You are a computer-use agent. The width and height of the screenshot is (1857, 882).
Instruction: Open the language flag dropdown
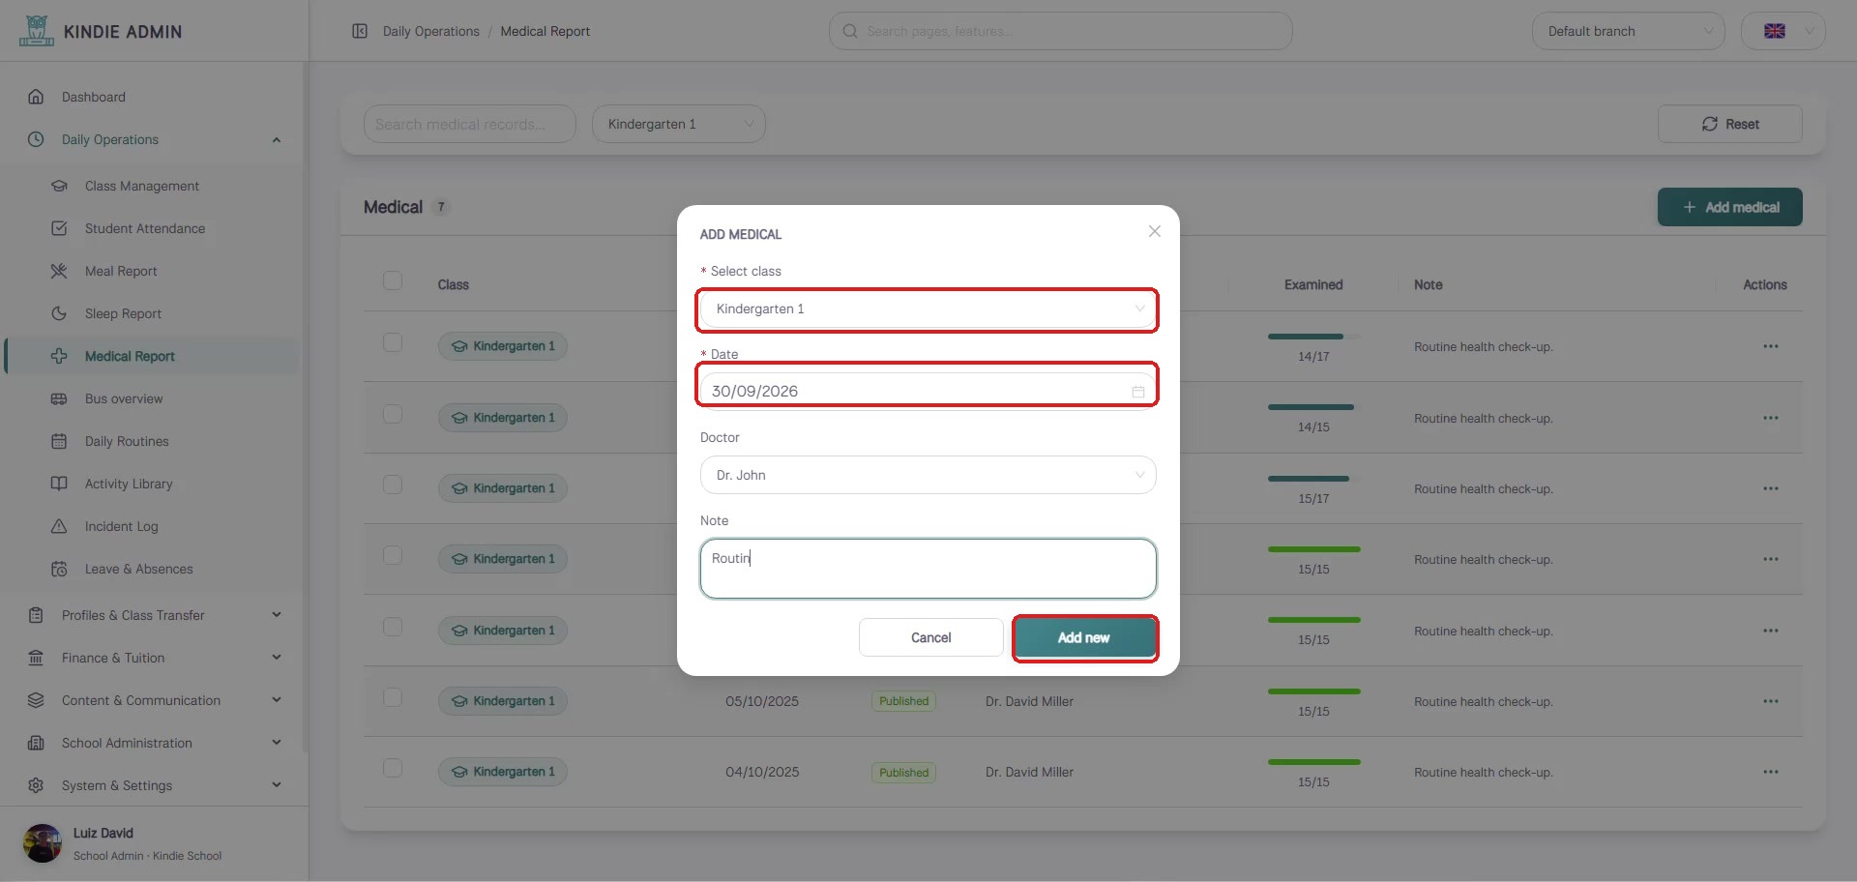1783,31
